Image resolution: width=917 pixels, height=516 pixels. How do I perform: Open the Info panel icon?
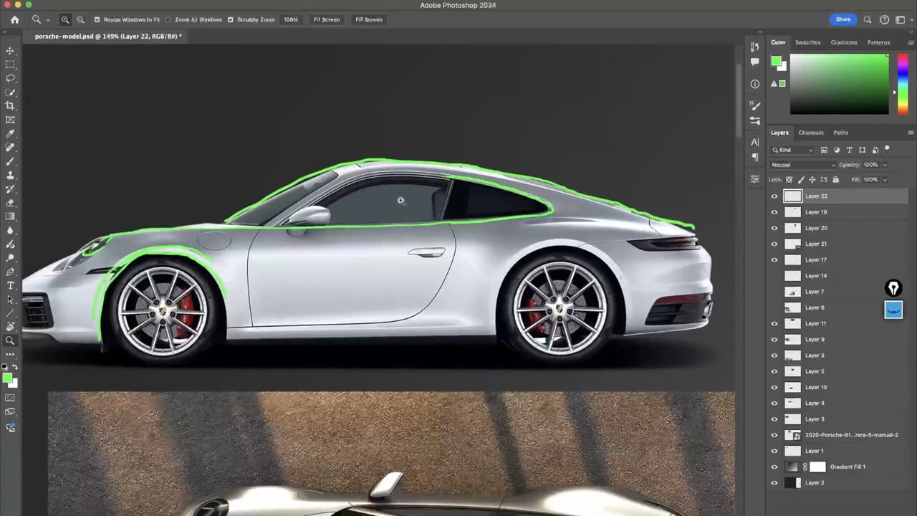coord(754,84)
